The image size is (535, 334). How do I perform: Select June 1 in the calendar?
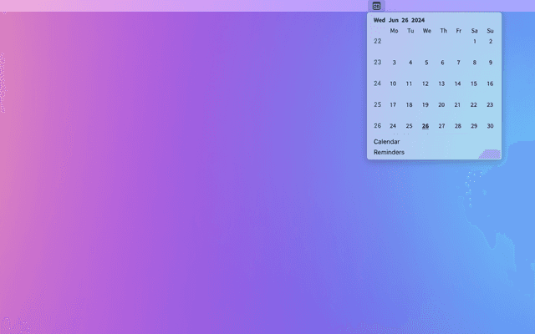click(x=474, y=41)
